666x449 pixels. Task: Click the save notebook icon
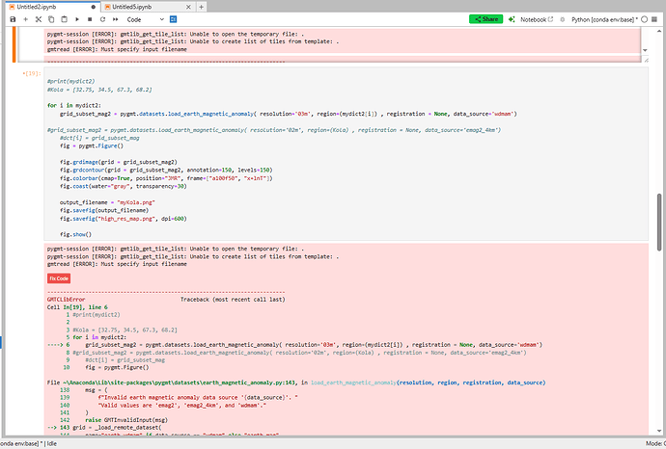11,19
